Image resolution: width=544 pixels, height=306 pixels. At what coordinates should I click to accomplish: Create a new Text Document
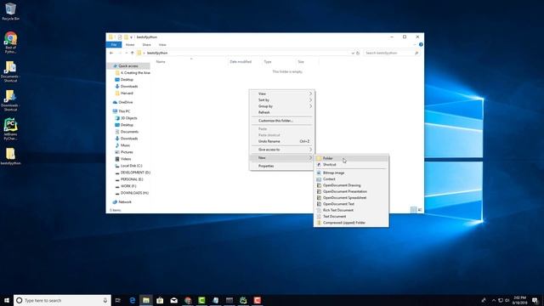pos(351,217)
